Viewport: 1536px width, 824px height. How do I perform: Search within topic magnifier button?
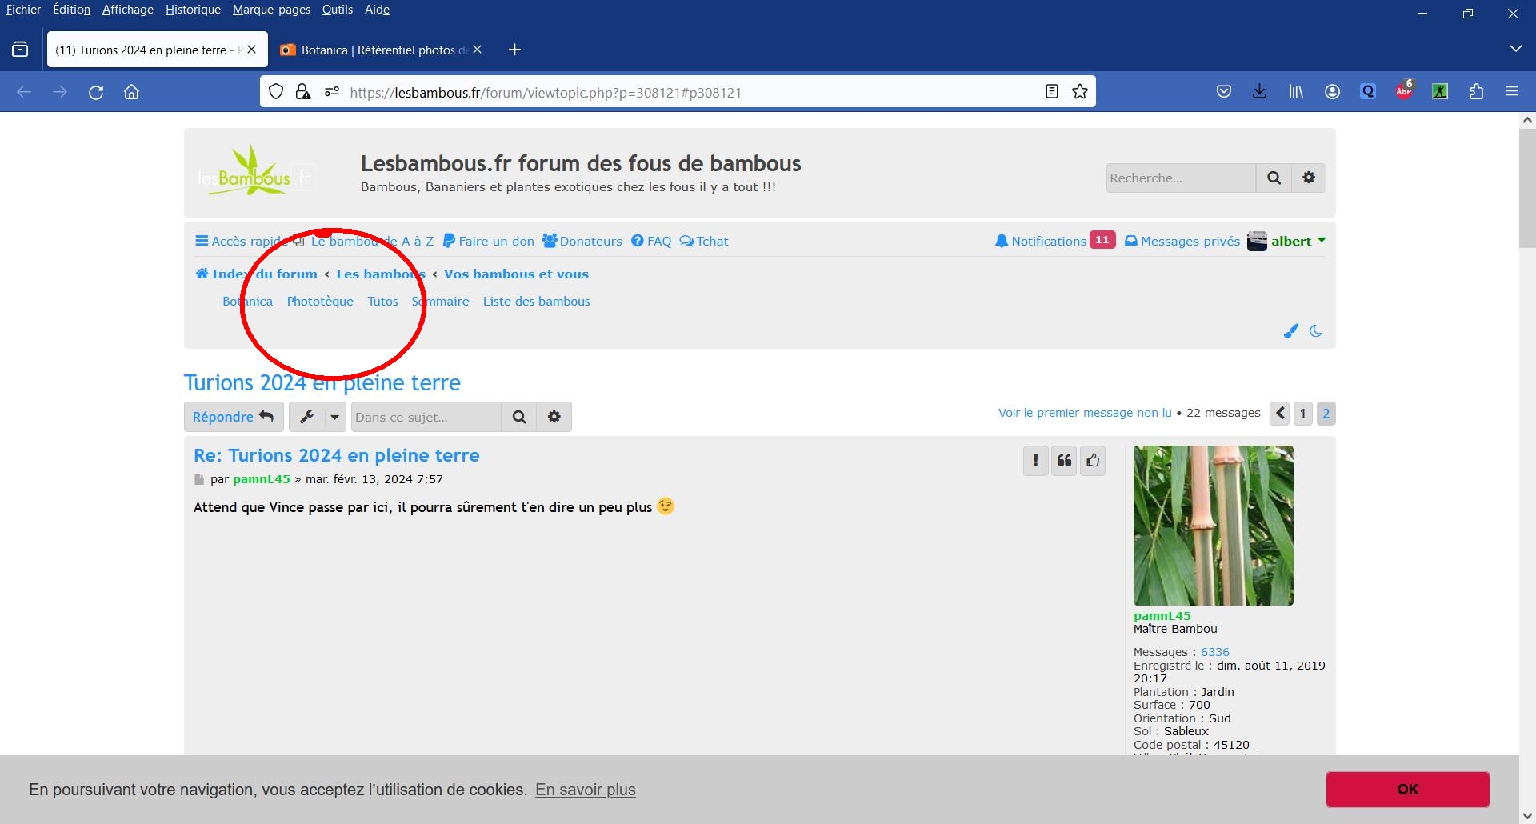tap(519, 417)
